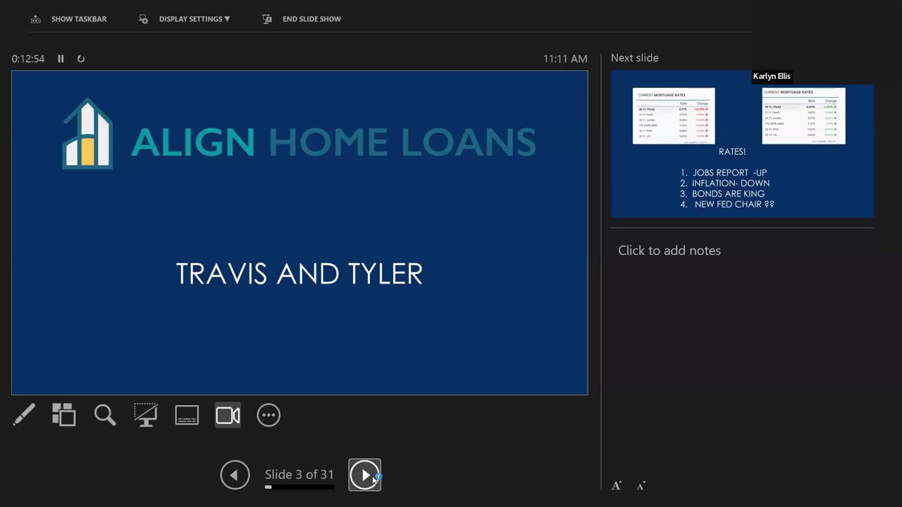Click Show Taskbar in the top bar
Screen dimensions: 902x507
pyautogui.click(x=69, y=19)
